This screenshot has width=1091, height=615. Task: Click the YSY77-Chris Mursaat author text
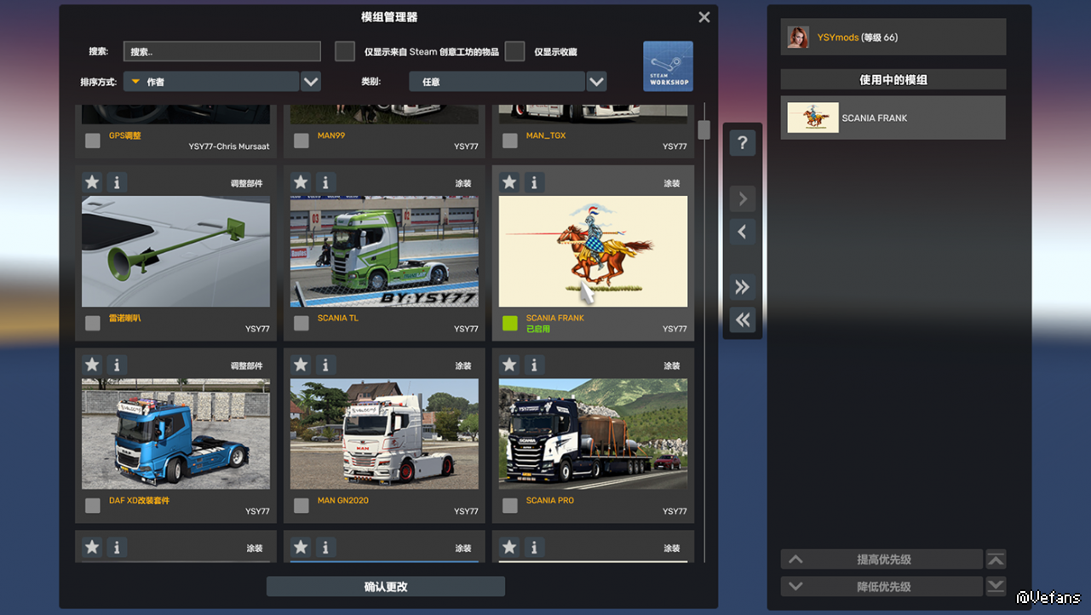click(229, 147)
